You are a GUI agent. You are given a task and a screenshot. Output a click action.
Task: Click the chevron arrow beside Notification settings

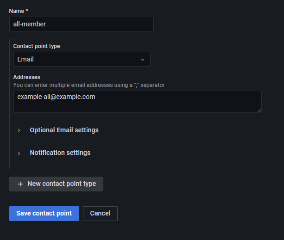click(19, 154)
